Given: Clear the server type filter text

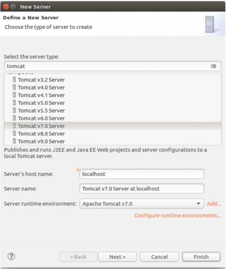Looking at the screenshot, I should (x=213, y=66).
